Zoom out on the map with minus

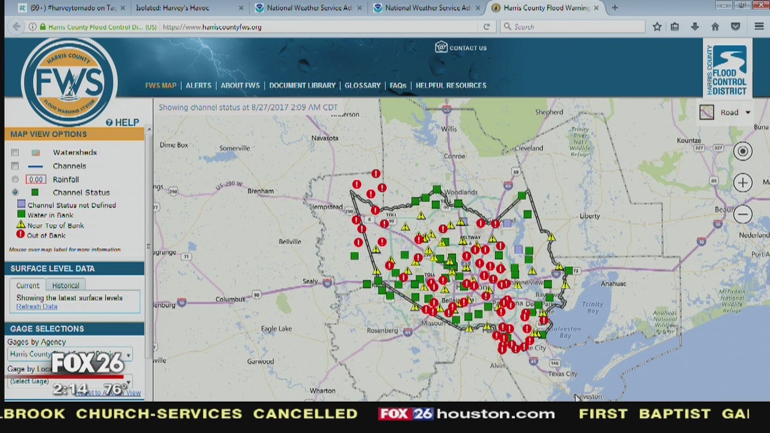coord(743,214)
